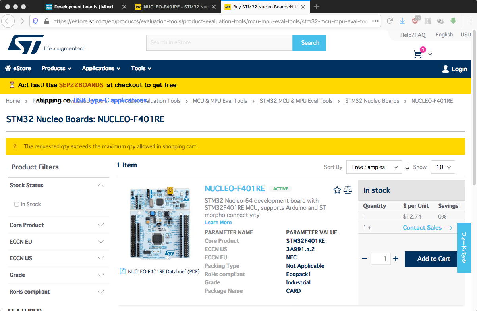Go forward to the next page
The image size is (477, 311).
coord(21,21)
